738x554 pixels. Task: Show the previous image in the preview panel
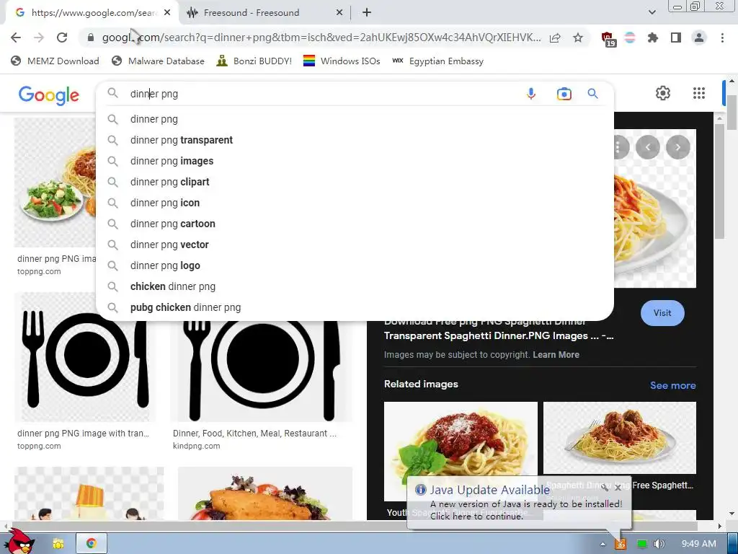[x=648, y=147]
